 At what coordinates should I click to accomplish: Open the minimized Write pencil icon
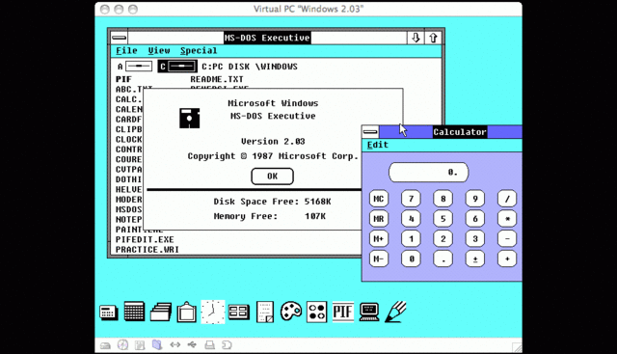click(395, 312)
